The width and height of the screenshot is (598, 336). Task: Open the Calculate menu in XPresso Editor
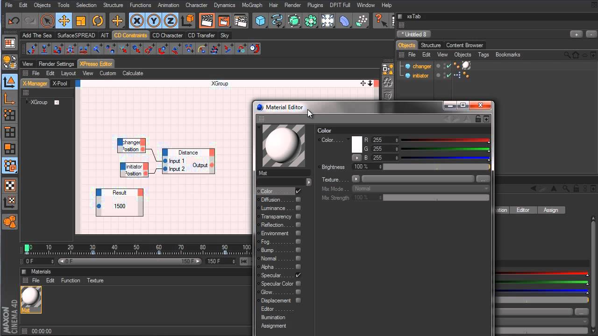[x=133, y=73]
